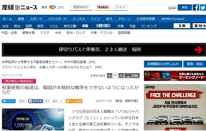This screenshot has height=131, width=206.
Task: Open the 国際 tab in navigation
Action: [29, 26]
